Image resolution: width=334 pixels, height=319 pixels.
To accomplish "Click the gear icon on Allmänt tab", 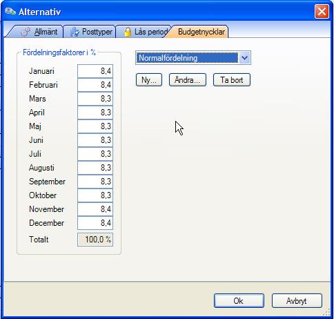I will [26, 32].
